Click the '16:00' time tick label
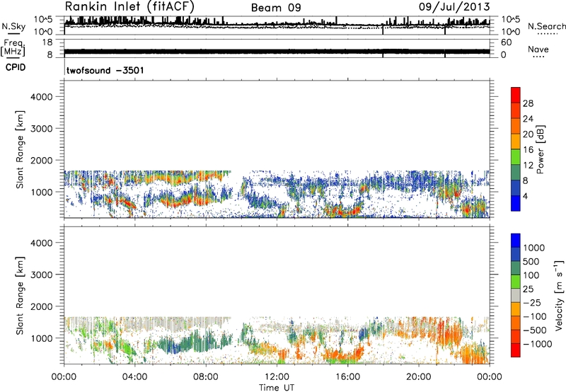 [x=347, y=377]
